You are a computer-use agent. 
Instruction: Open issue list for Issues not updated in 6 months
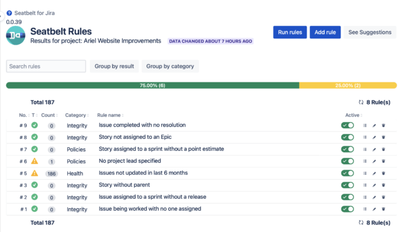click(x=365, y=174)
